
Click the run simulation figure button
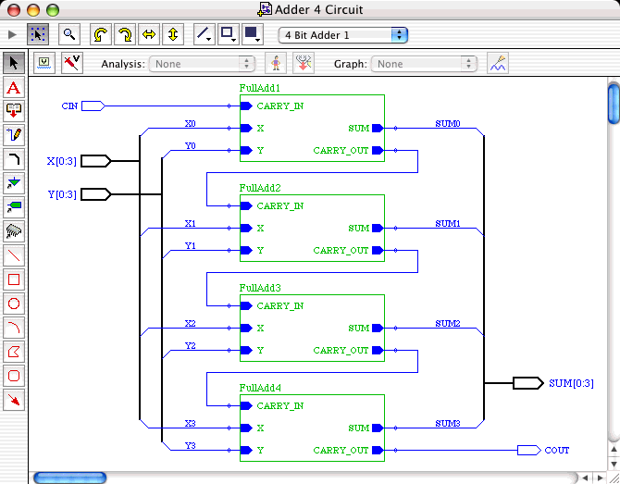click(274, 64)
